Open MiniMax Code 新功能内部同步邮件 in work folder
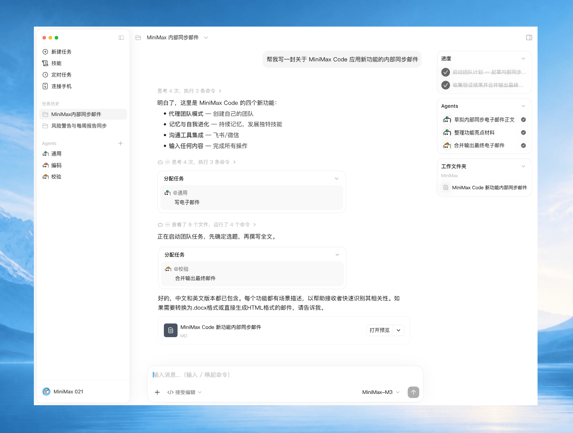Viewport: 573px width, 433px height. 484,188
